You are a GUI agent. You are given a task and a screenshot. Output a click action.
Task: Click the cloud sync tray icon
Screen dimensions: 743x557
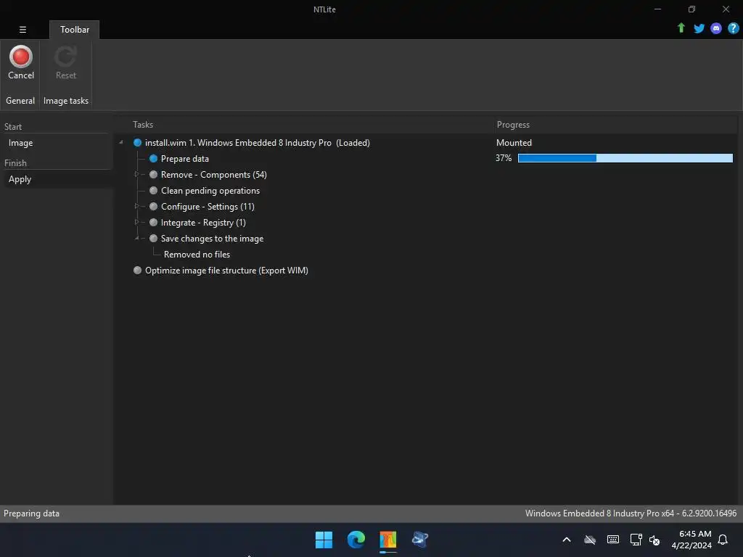[589, 540]
